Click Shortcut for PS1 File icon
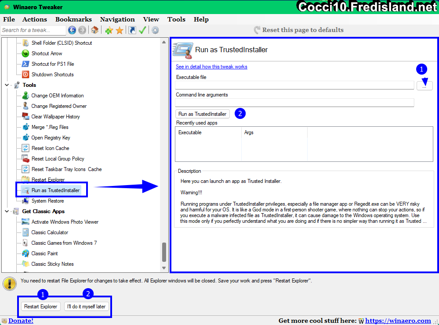This screenshot has height=325, width=439. (x=25, y=64)
